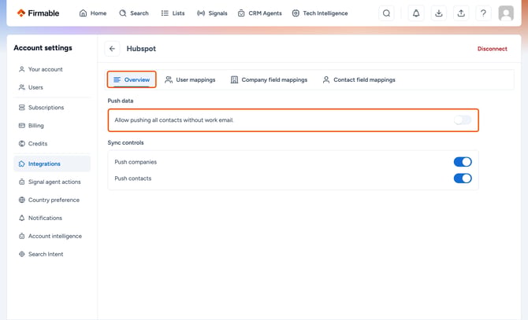Click the download icon button

pos(438,13)
